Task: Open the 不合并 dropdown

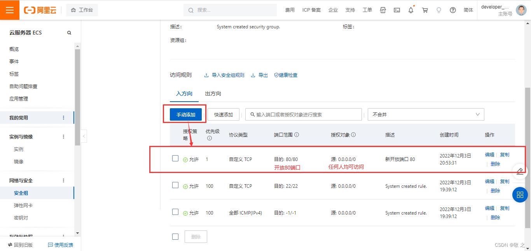Action: click(x=426, y=115)
